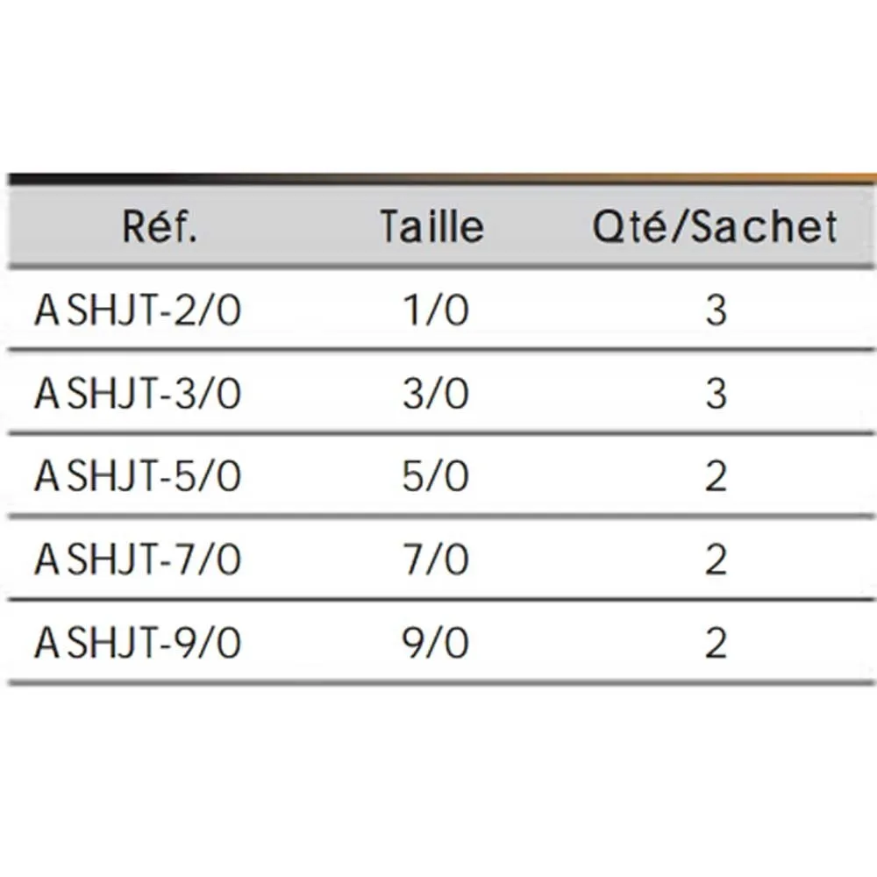Click the quantity 3 for ASHJT-3/0
877x877 pixels.
pyautogui.click(x=717, y=395)
